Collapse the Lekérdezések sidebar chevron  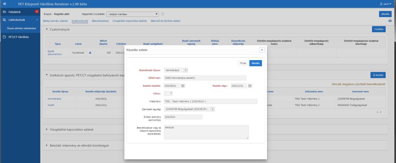tap(37, 20)
